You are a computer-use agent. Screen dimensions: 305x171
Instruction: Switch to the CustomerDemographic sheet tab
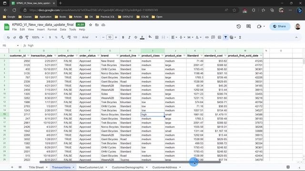(x=128, y=167)
